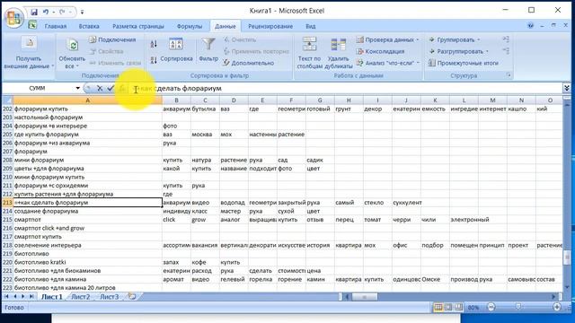
Task: Open the Вставка ribbon tab
Action: coord(89,26)
